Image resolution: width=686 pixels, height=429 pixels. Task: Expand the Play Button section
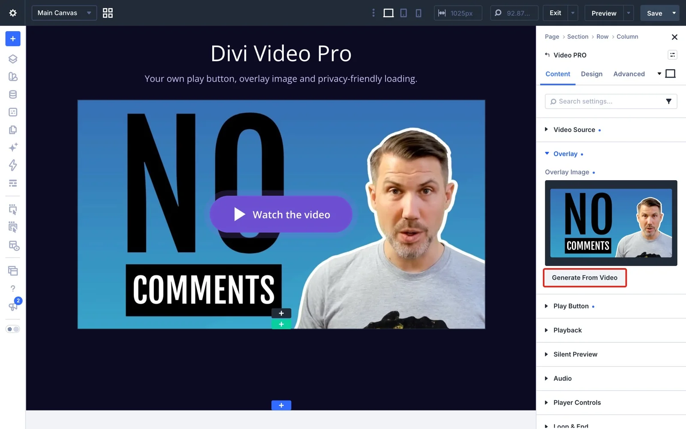pyautogui.click(x=611, y=306)
